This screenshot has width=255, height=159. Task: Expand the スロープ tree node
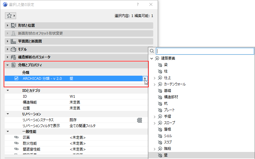coord(154,123)
